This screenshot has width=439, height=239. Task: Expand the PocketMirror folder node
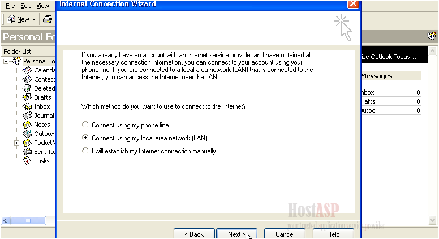click(x=16, y=143)
